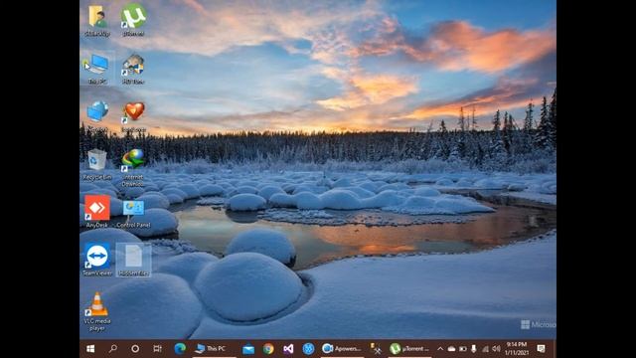Open Cortana circle in the taskbar
Screen dimensions: 636x358
pos(135,349)
